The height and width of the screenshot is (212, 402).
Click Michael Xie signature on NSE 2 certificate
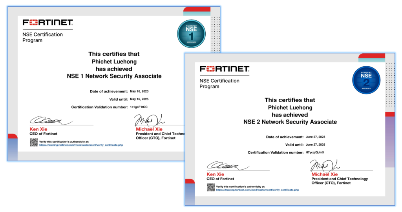[325, 166]
